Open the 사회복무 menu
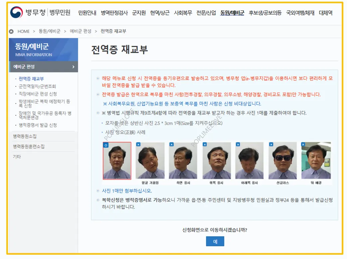The image size is (347, 259). (183, 13)
